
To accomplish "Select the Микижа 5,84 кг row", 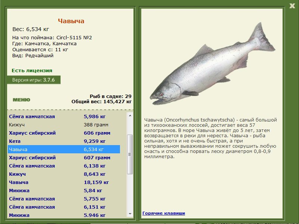I will [x=64, y=190].
